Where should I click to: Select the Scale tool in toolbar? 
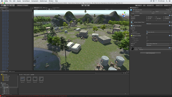click(11, 5)
